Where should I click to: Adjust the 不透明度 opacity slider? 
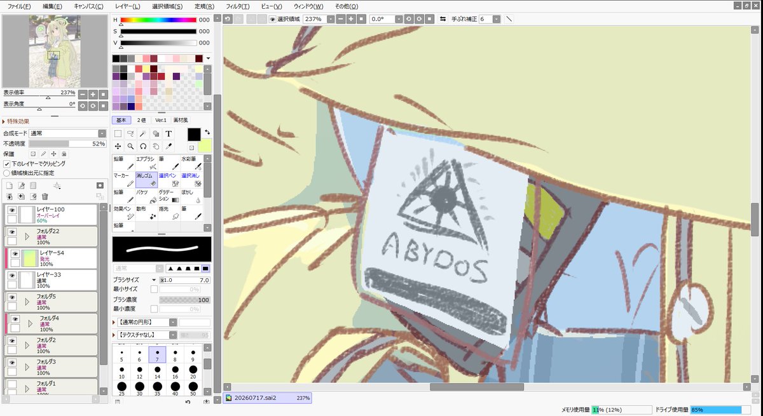coord(67,144)
